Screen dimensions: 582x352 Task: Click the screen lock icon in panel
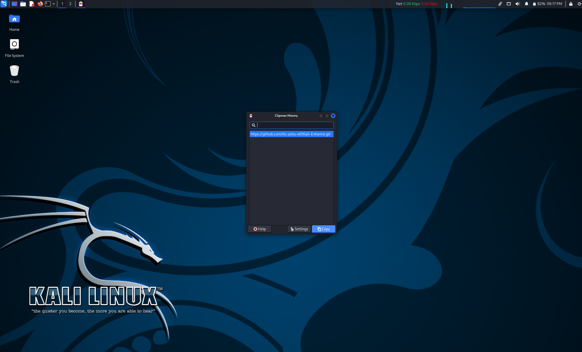tap(570, 4)
